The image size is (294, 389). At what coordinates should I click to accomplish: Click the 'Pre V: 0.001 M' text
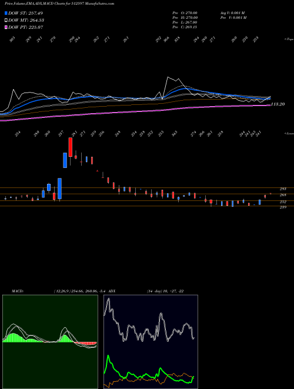[x=233, y=18]
